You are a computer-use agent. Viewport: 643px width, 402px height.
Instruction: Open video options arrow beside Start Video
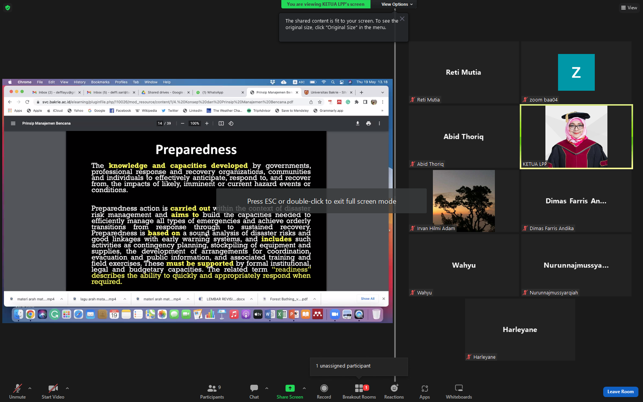[67, 388]
